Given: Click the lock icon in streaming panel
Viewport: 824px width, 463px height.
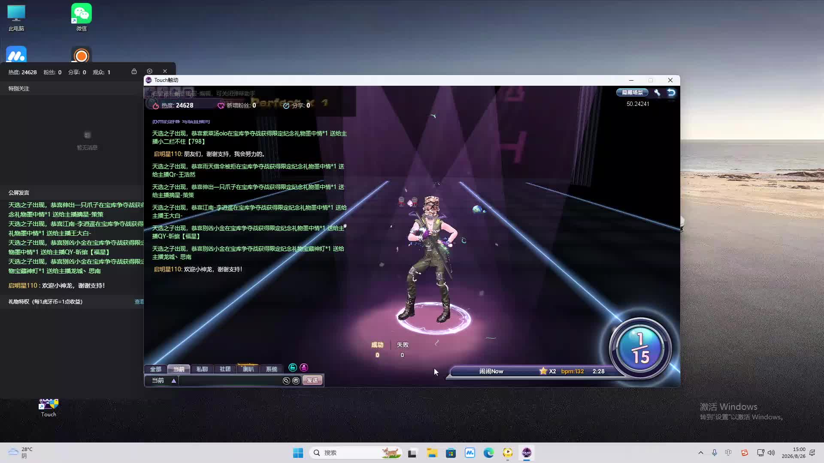Looking at the screenshot, I should [134, 72].
